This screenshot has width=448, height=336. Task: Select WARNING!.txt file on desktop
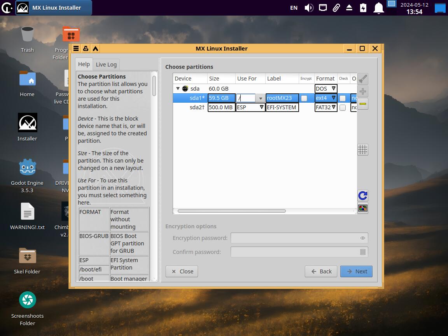coord(28,216)
